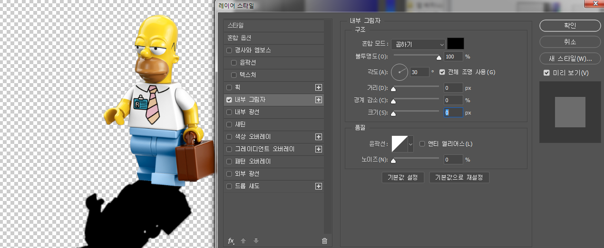Viewport: 604px width, 248px height.
Task: Open the 윤곽선 contour picker dropdown arrow
Action: [410, 143]
